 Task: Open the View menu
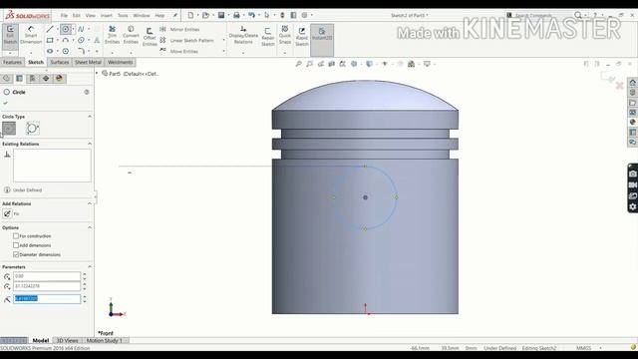91,16
